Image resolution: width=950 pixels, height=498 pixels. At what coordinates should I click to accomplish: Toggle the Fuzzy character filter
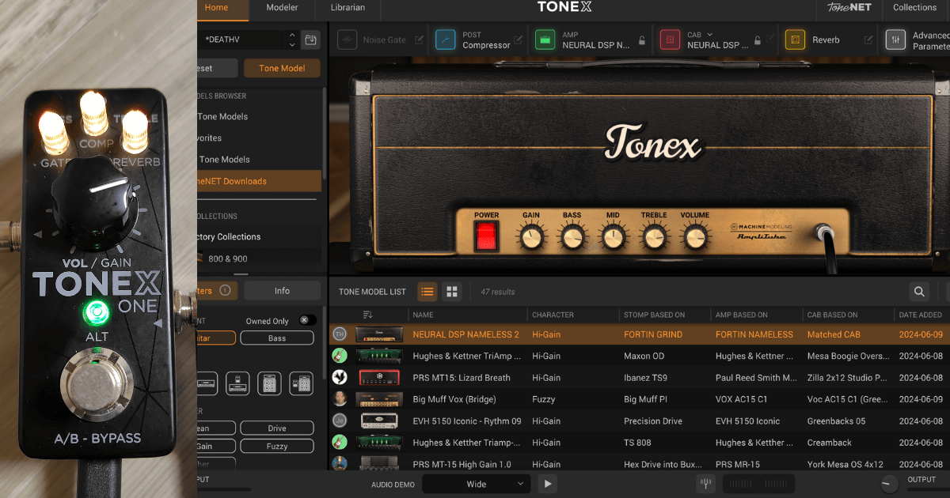(277, 447)
